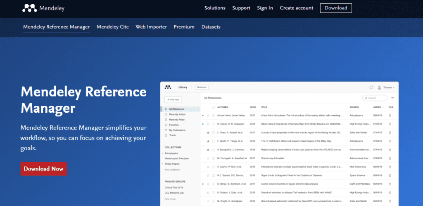Open the Clinical Trial 2019 group
This screenshot has width=423, height=206.
click(x=174, y=187)
